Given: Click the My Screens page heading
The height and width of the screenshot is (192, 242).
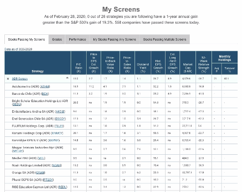Looking at the screenshot, I should pyautogui.click(x=121, y=9).
